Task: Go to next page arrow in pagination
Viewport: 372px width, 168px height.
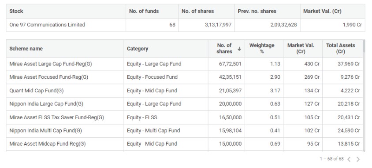Action: click(x=358, y=160)
